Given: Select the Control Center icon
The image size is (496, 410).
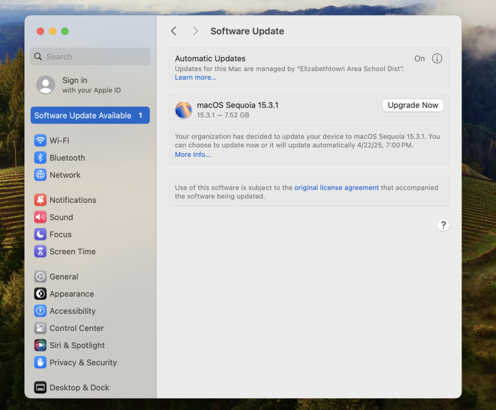Looking at the screenshot, I should point(40,328).
